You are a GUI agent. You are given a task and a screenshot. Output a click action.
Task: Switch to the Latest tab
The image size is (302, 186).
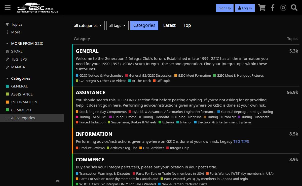coord(169,25)
